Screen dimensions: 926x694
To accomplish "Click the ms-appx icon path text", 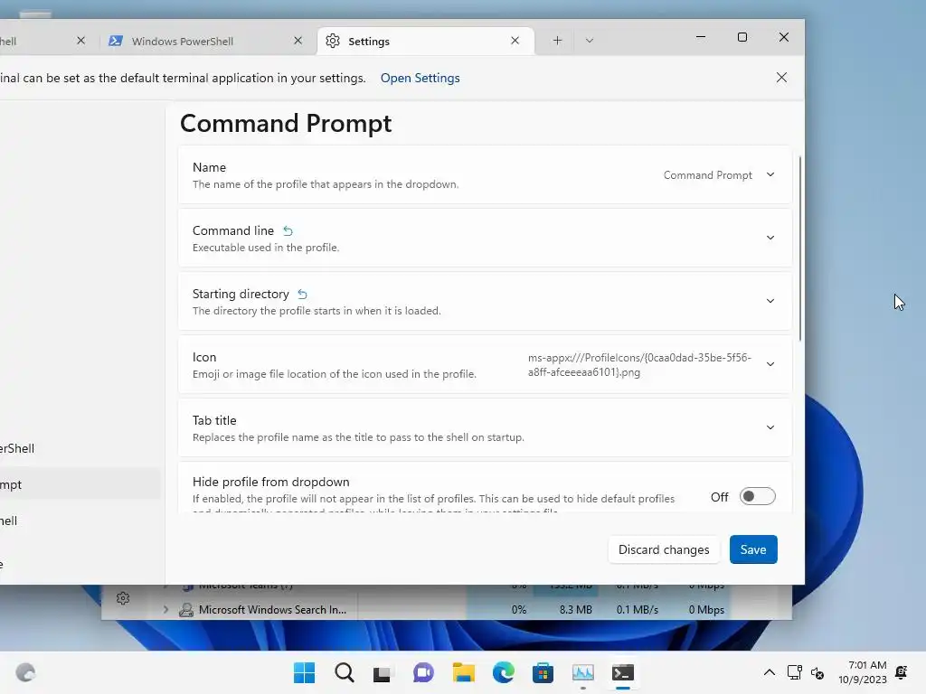I will [x=639, y=365].
